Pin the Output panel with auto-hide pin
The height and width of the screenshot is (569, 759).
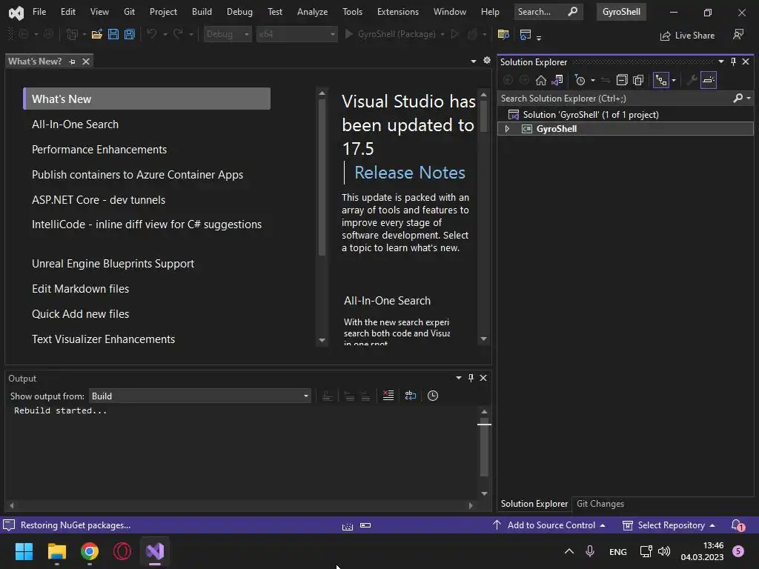point(471,378)
